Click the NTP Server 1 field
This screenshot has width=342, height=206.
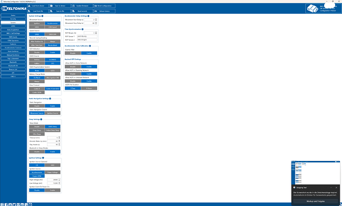tap(87, 37)
